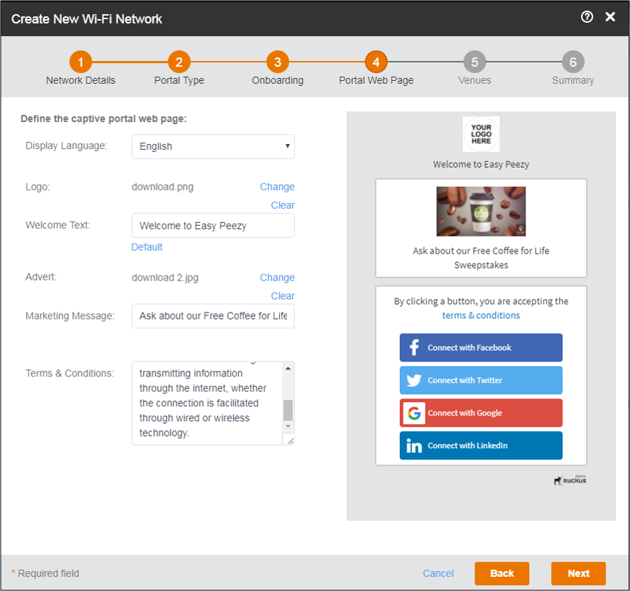The height and width of the screenshot is (591, 630).
Task: Click the Facebook logo icon
Action: point(414,348)
